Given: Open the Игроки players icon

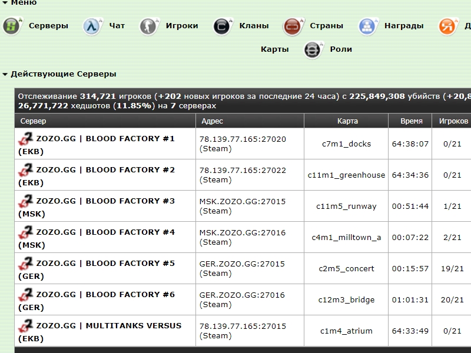Looking at the screenshot, I should [148, 26].
